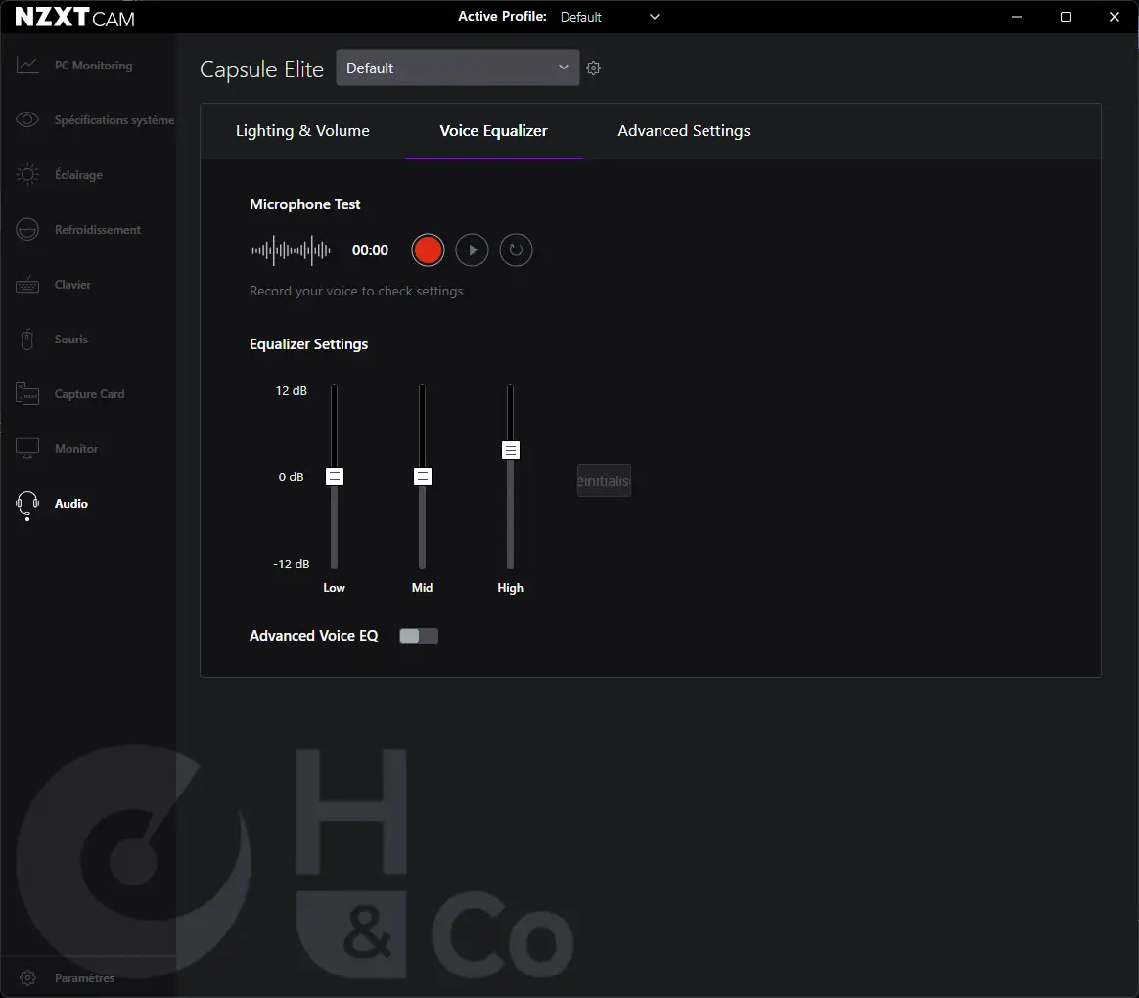Open the Éclairage section

click(78, 175)
